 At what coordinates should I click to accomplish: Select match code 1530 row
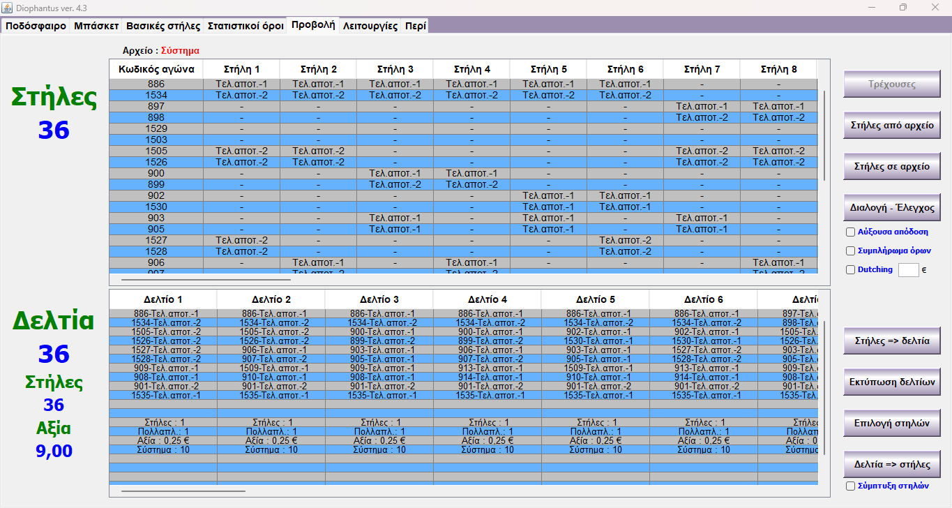point(463,207)
